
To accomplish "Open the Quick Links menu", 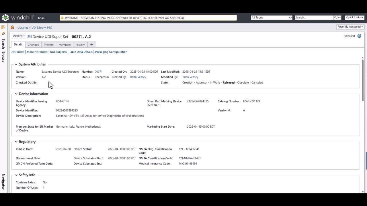I will (354, 17).
